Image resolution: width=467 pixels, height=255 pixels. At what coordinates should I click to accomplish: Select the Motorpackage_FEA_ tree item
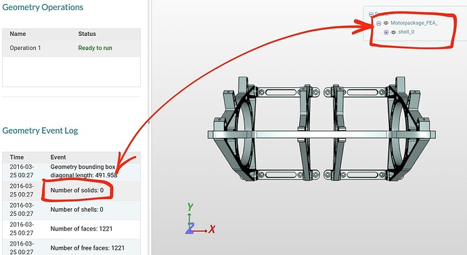point(414,23)
